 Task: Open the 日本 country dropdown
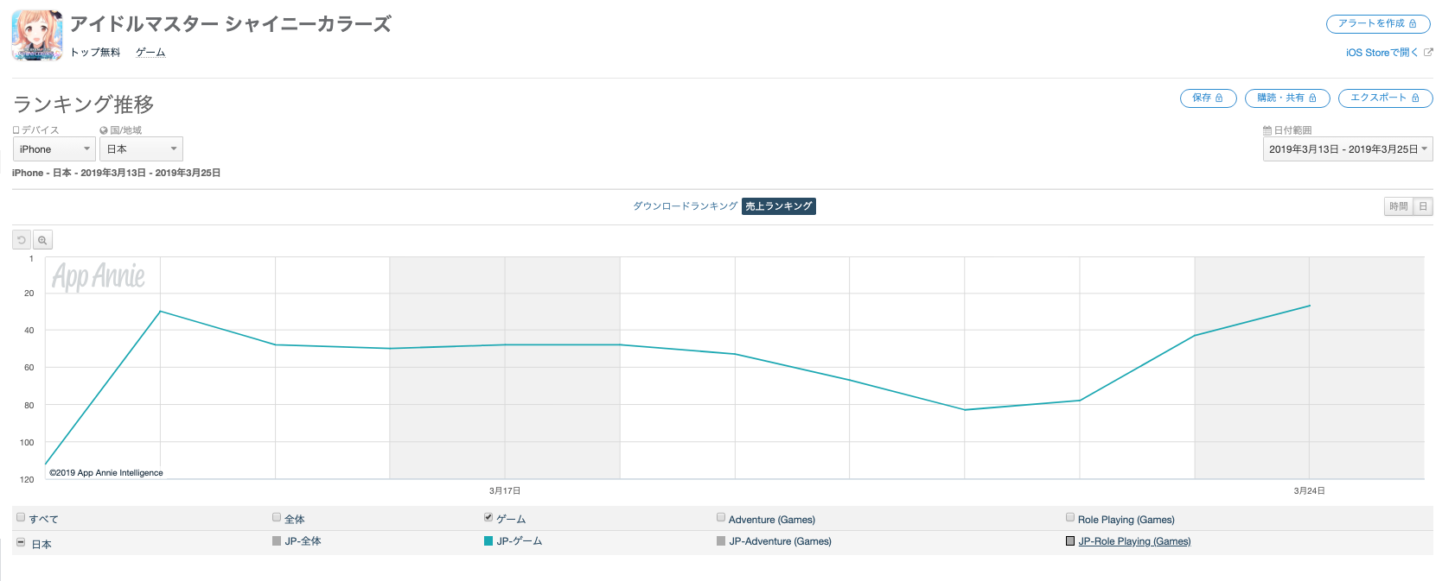[x=141, y=149]
